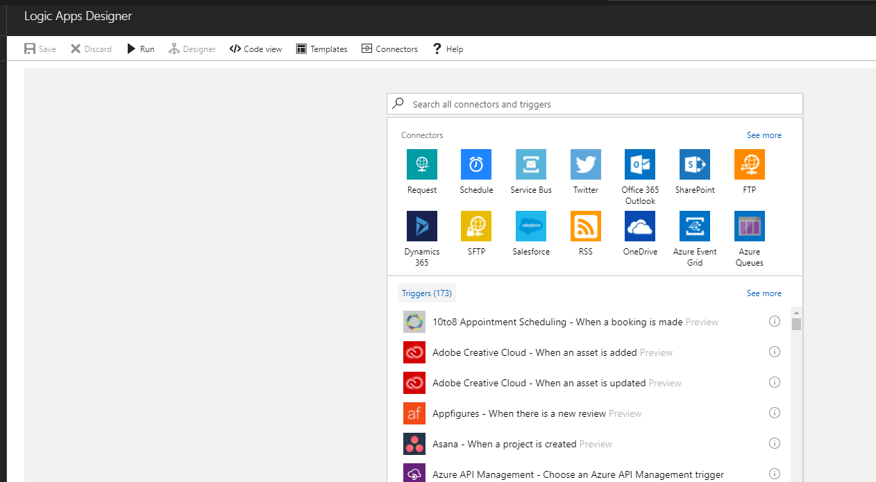This screenshot has width=876, height=482.
Task: Switch to Designer view
Action: pos(192,49)
